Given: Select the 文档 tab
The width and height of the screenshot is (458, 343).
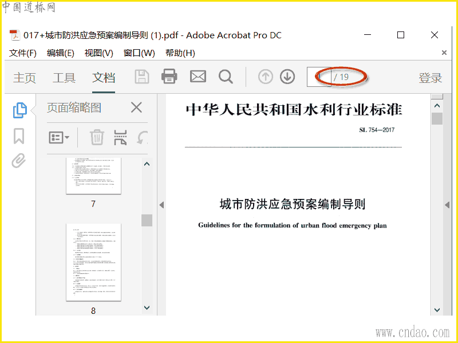Looking at the screenshot, I should [x=104, y=78].
